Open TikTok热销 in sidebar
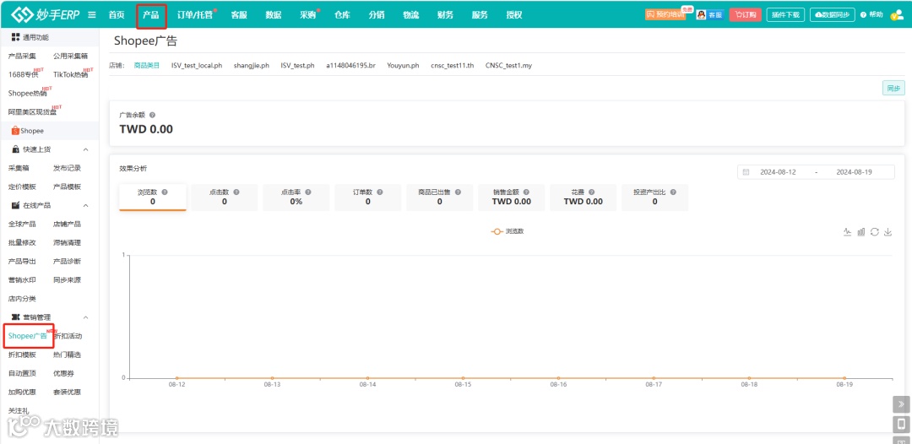This screenshot has height=444, width=912. [70, 74]
